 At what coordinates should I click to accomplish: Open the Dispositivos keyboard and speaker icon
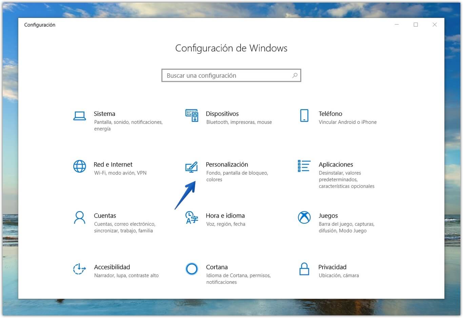[x=192, y=116]
